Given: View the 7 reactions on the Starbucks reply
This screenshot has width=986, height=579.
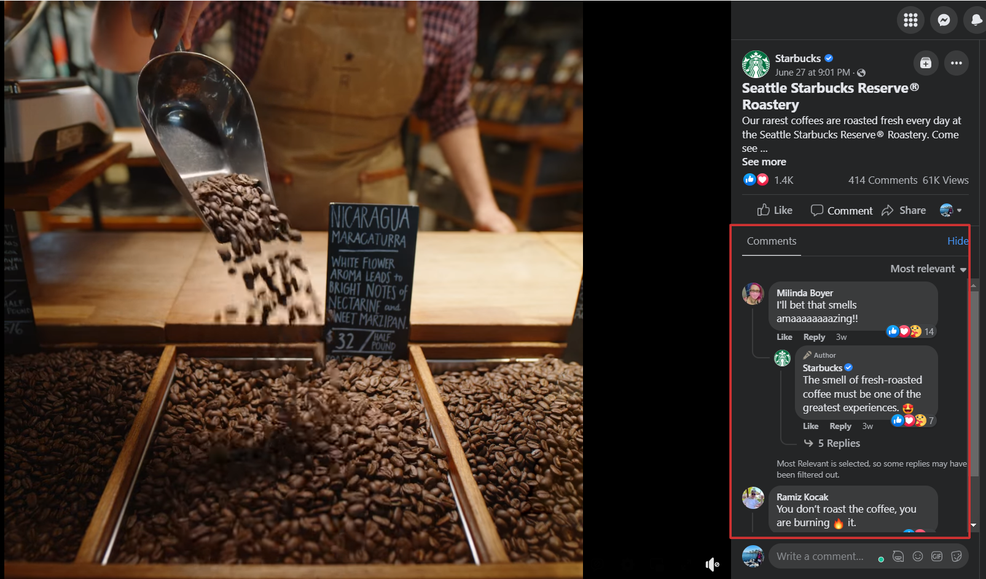Looking at the screenshot, I should (913, 420).
